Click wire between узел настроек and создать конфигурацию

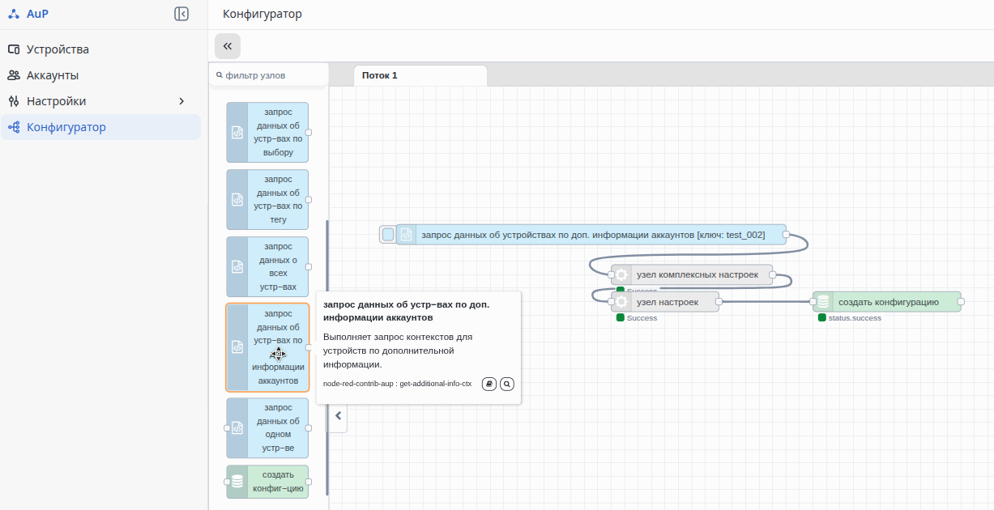click(766, 302)
